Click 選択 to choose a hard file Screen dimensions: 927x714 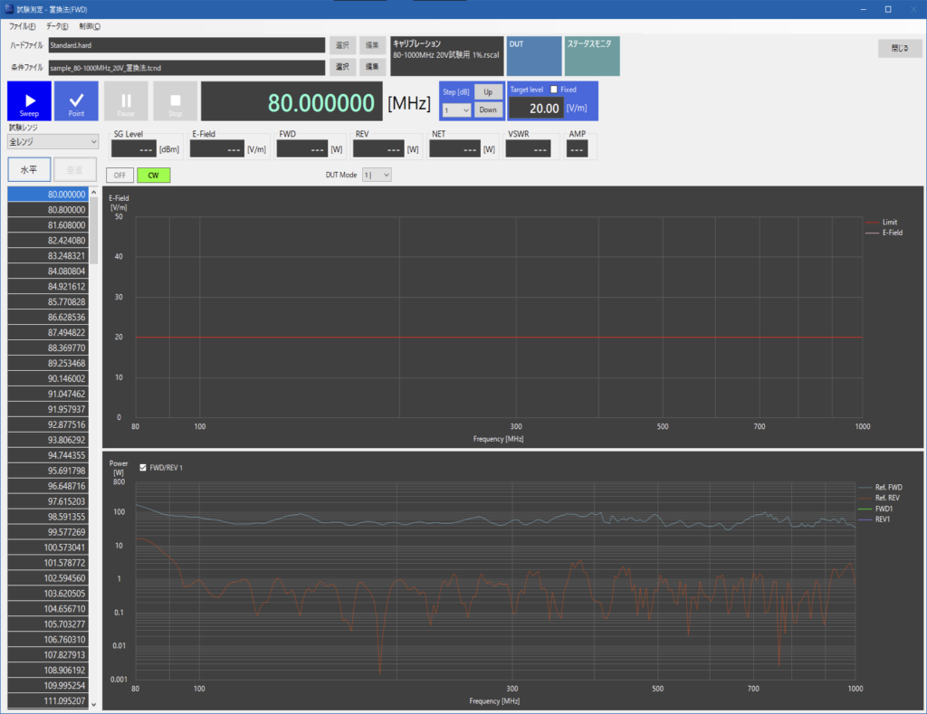pos(342,45)
